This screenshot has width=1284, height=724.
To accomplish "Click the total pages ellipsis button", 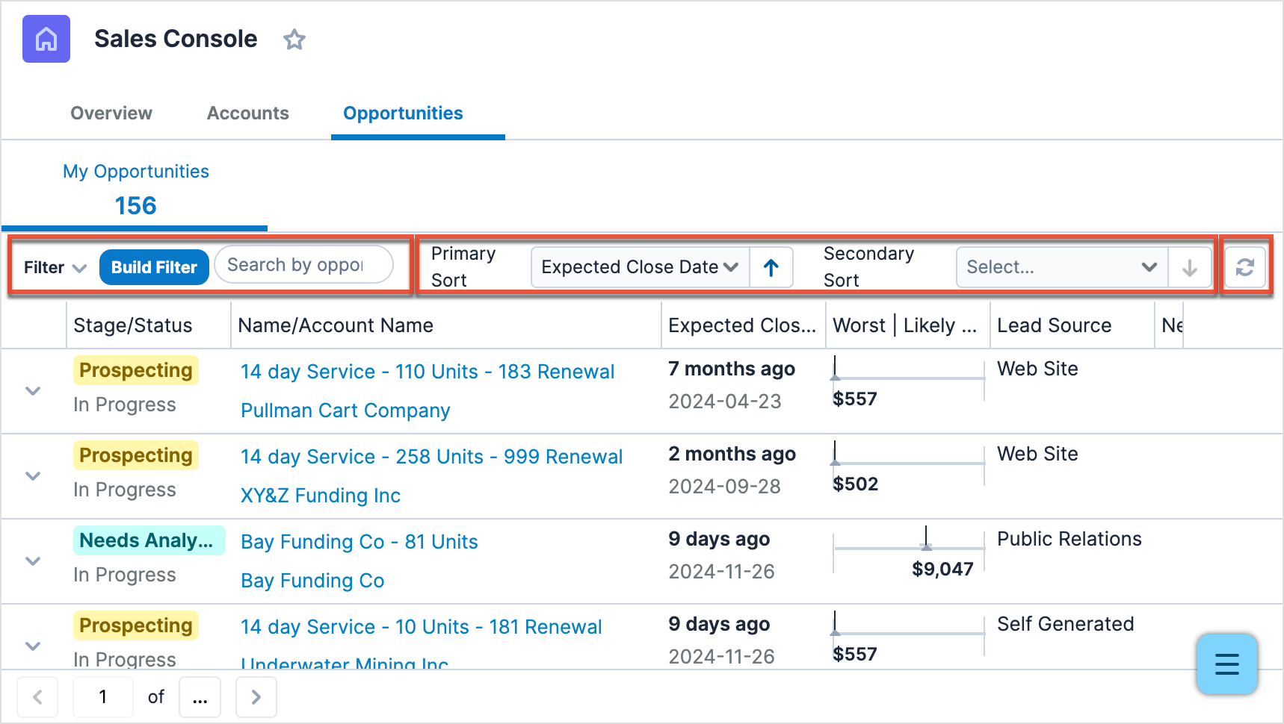I will [x=200, y=697].
